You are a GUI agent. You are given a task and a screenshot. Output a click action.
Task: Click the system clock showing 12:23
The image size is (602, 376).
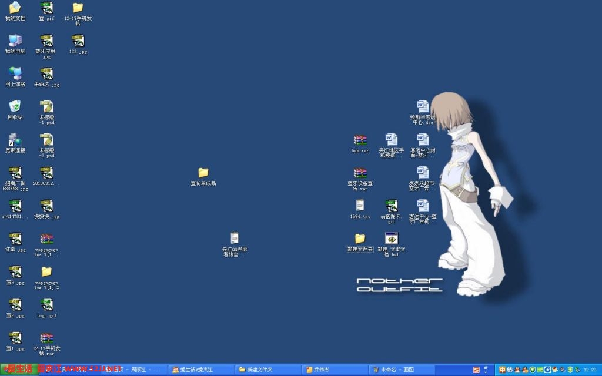tap(590, 370)
